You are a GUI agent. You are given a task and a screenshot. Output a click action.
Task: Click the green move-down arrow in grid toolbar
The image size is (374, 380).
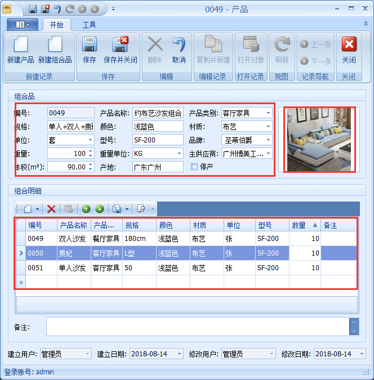[100, 209]
